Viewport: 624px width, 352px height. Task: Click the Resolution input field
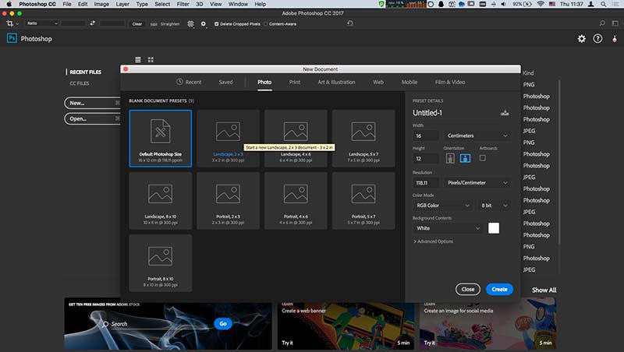pos(426,183)
